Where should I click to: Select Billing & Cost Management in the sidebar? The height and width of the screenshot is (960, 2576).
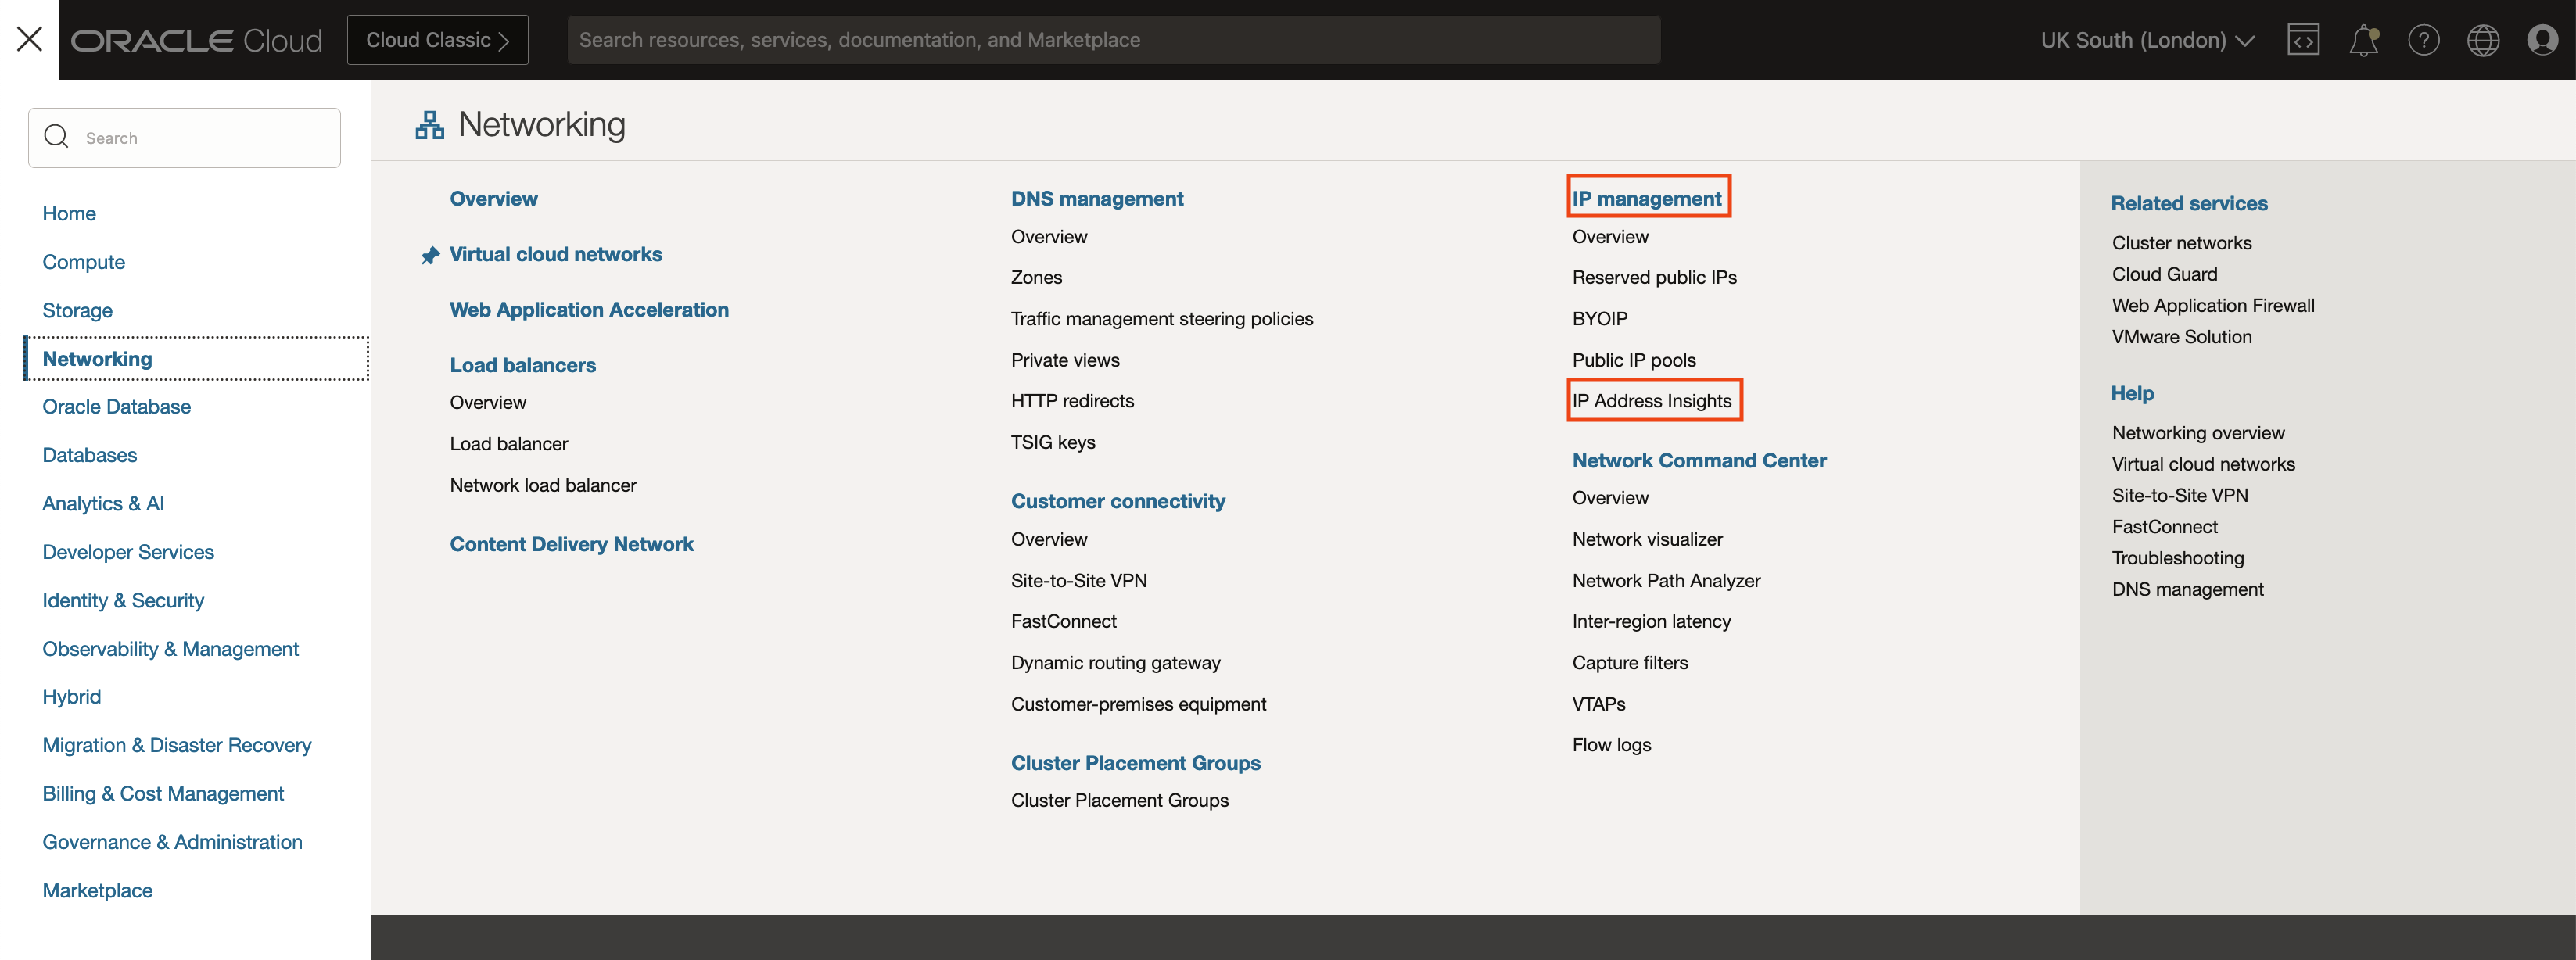coord(163,793)
